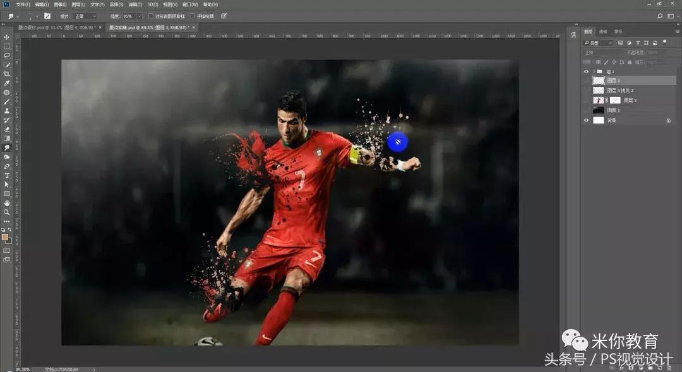This screenshot has width=682, height=372.
Task: Select the Quick Selection tool
Action: pyautogui.click(x=6, y=65)
